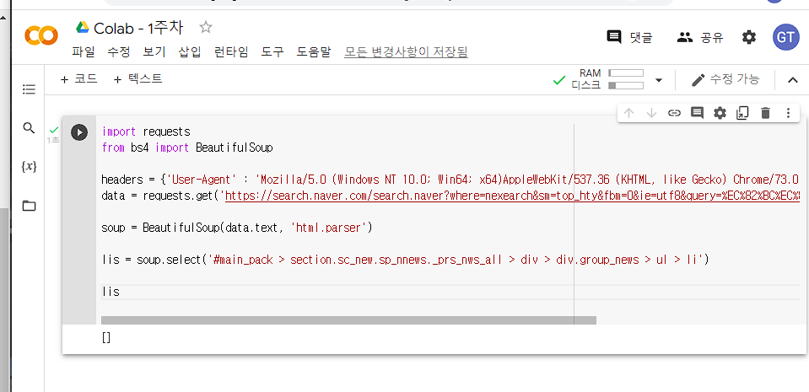809x392 pixels.
Task: Delete the cell with trash icon
Action: pos(766,113)
